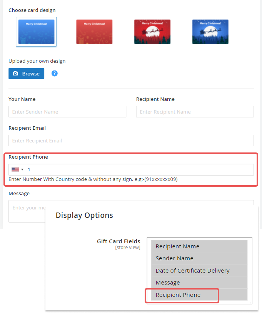The image size is (262, 313).
Task: Click the Recipient Phone number input
Action: coord(139,170)
